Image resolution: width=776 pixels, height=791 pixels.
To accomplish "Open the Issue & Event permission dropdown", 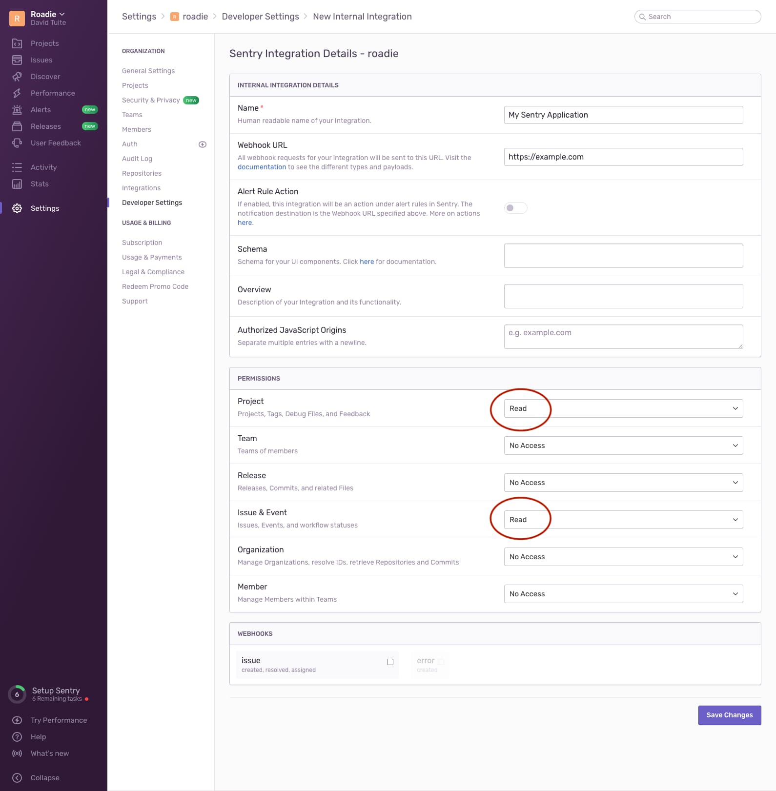I will click(x=623, y=520).
